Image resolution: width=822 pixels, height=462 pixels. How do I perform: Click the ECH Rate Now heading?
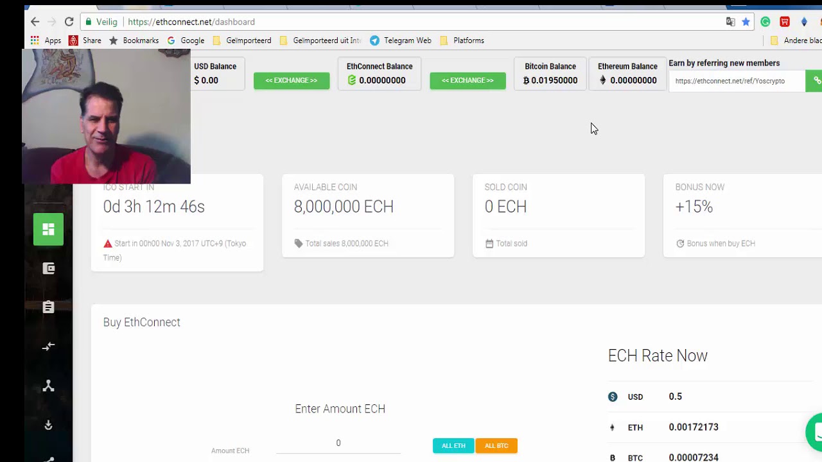(658, 355)
